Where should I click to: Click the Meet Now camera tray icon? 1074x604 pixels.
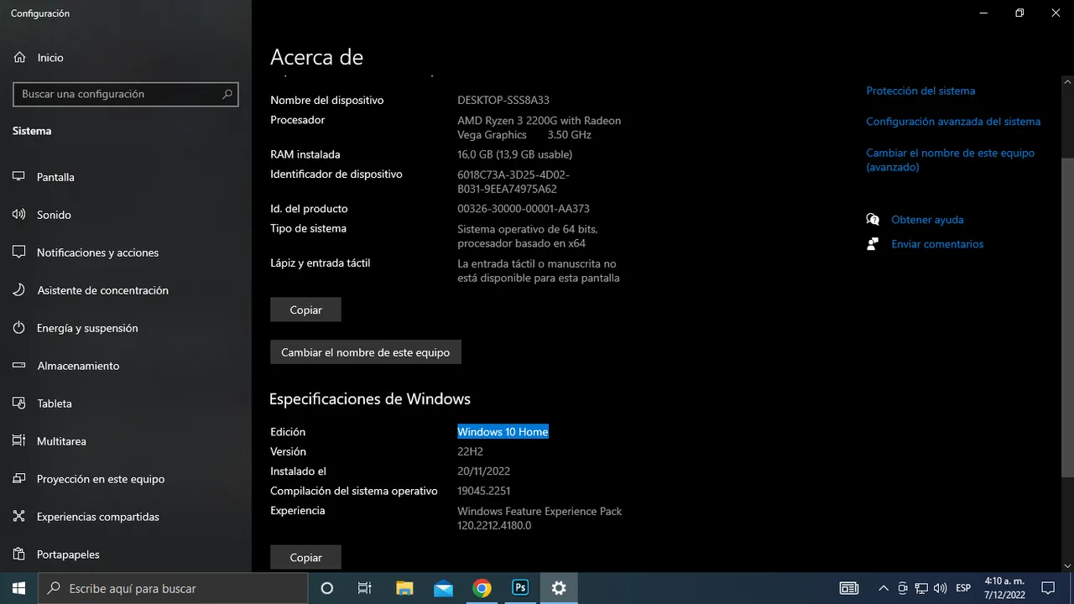click(903, 588)
